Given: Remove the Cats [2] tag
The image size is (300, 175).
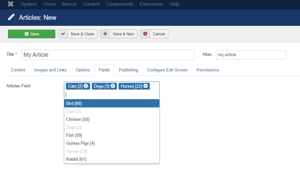Looking at the screenshot, I should pos(86,86).
